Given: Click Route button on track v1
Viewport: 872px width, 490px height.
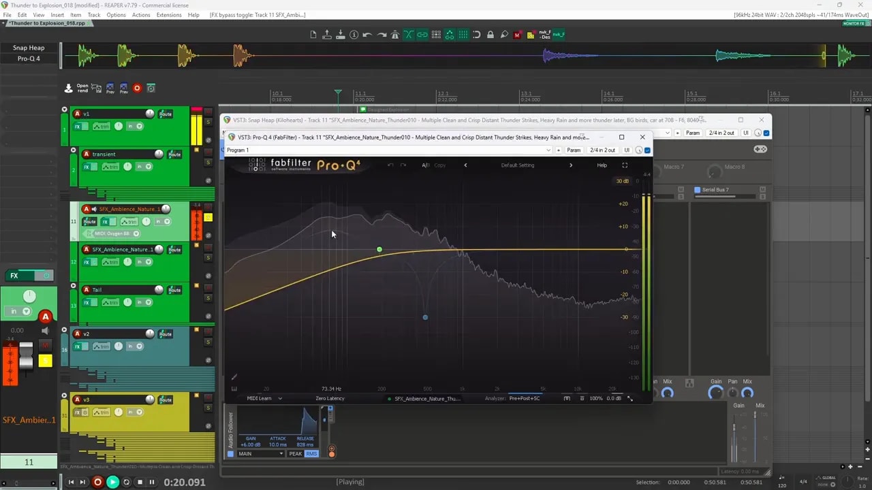Looking at the screenshot, I should 166,114.
